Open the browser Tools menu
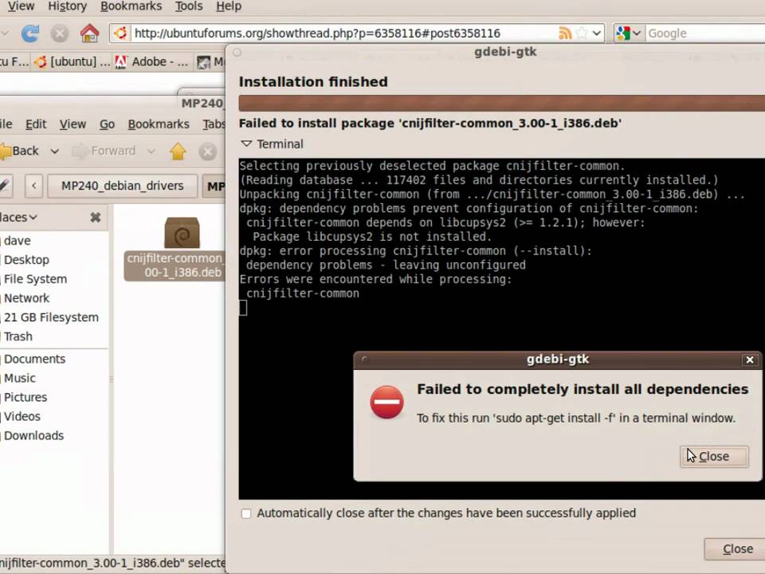 tap(189, 6)
